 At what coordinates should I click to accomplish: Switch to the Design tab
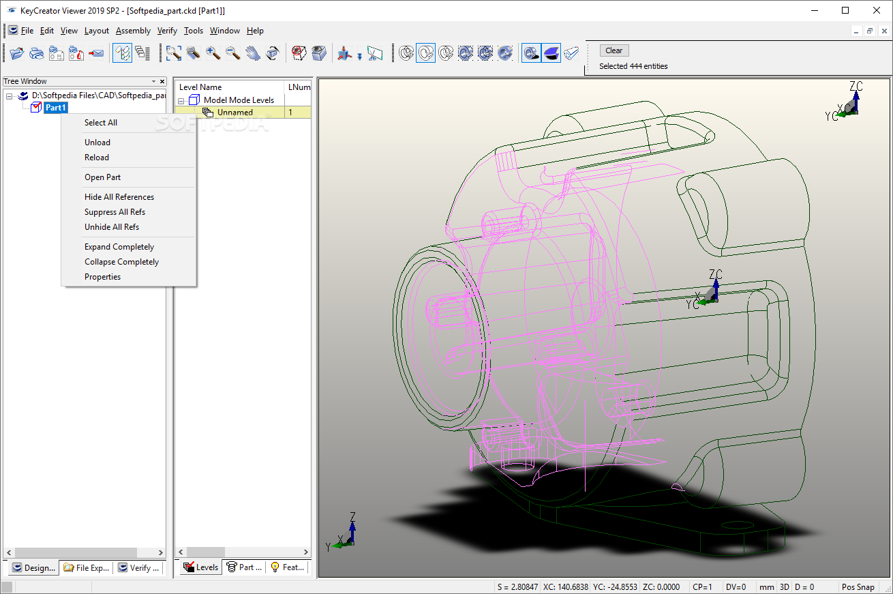[x=33, y=567]
